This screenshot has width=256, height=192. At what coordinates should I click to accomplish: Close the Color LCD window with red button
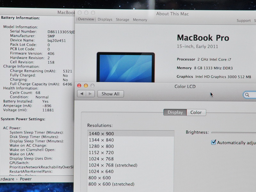coord(79,86)
